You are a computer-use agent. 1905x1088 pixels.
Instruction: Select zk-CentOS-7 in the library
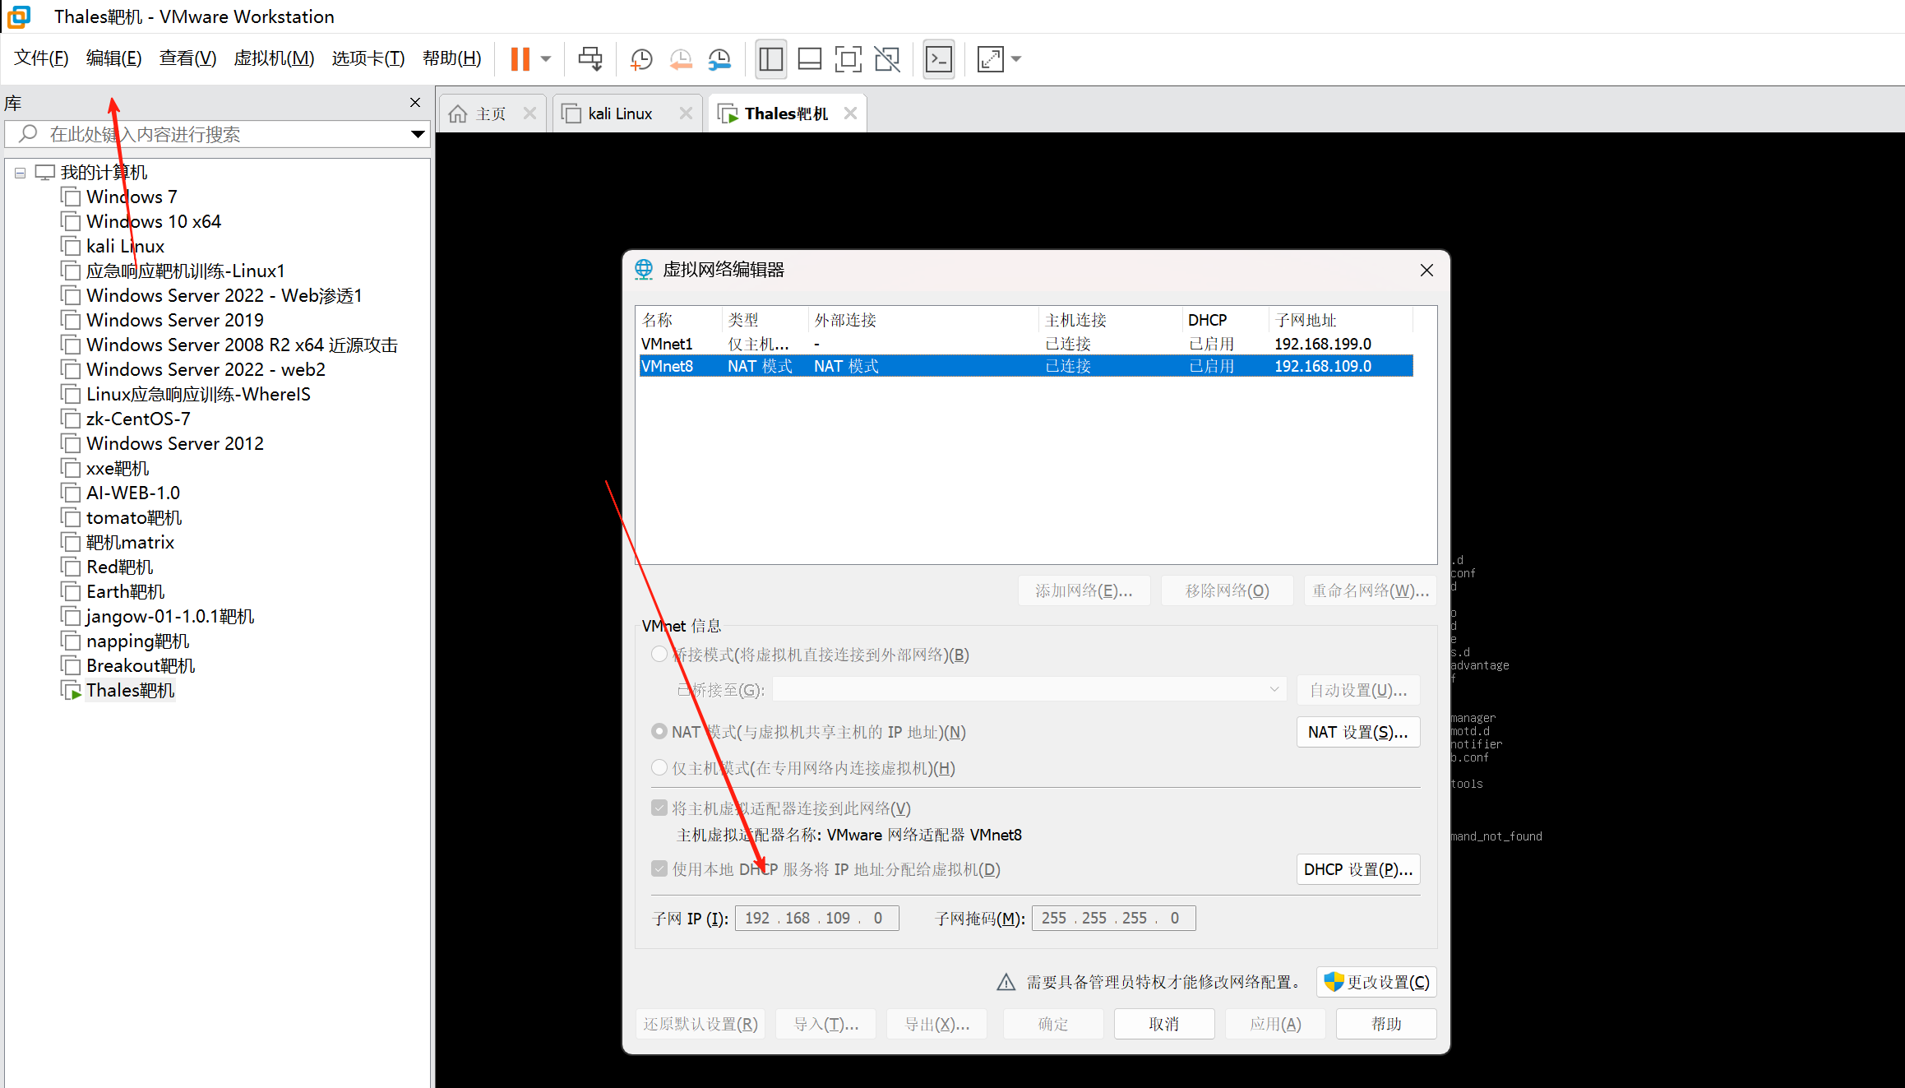point(138,419)
